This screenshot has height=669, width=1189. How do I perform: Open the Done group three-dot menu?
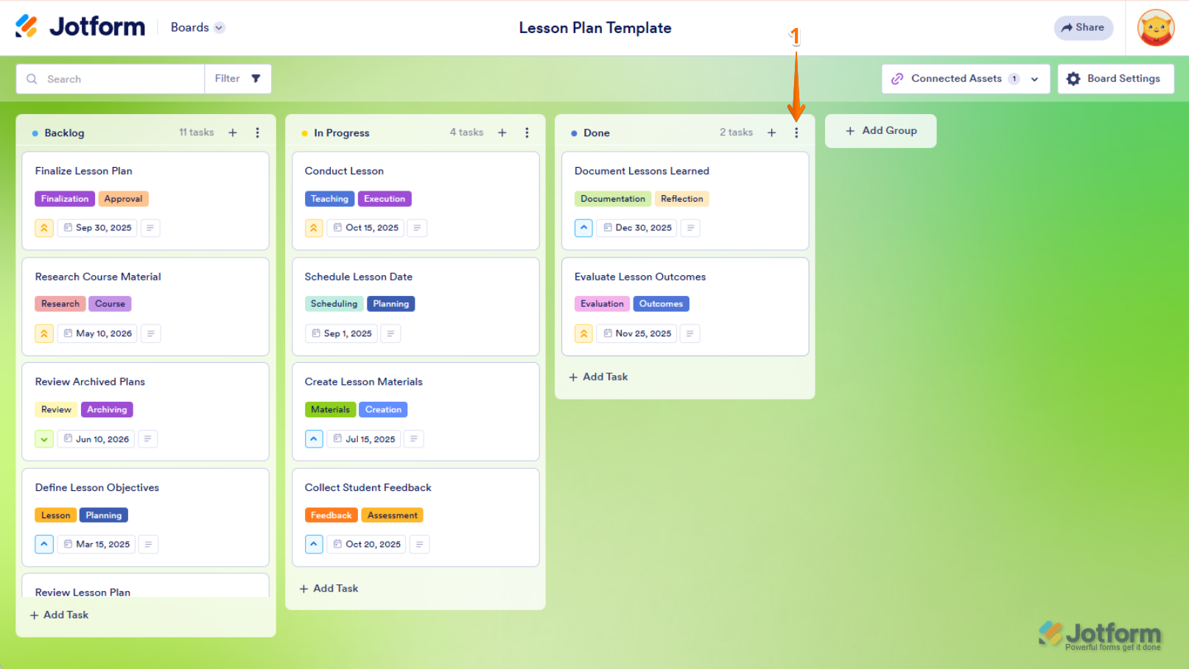point(796,132)
